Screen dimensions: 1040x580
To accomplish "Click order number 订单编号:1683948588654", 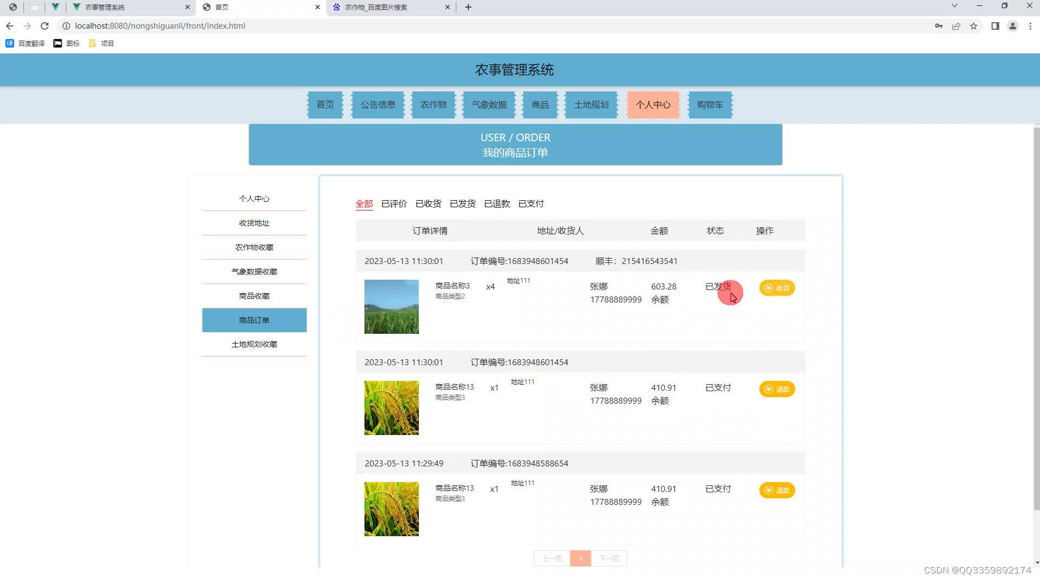I will point(519,464).
